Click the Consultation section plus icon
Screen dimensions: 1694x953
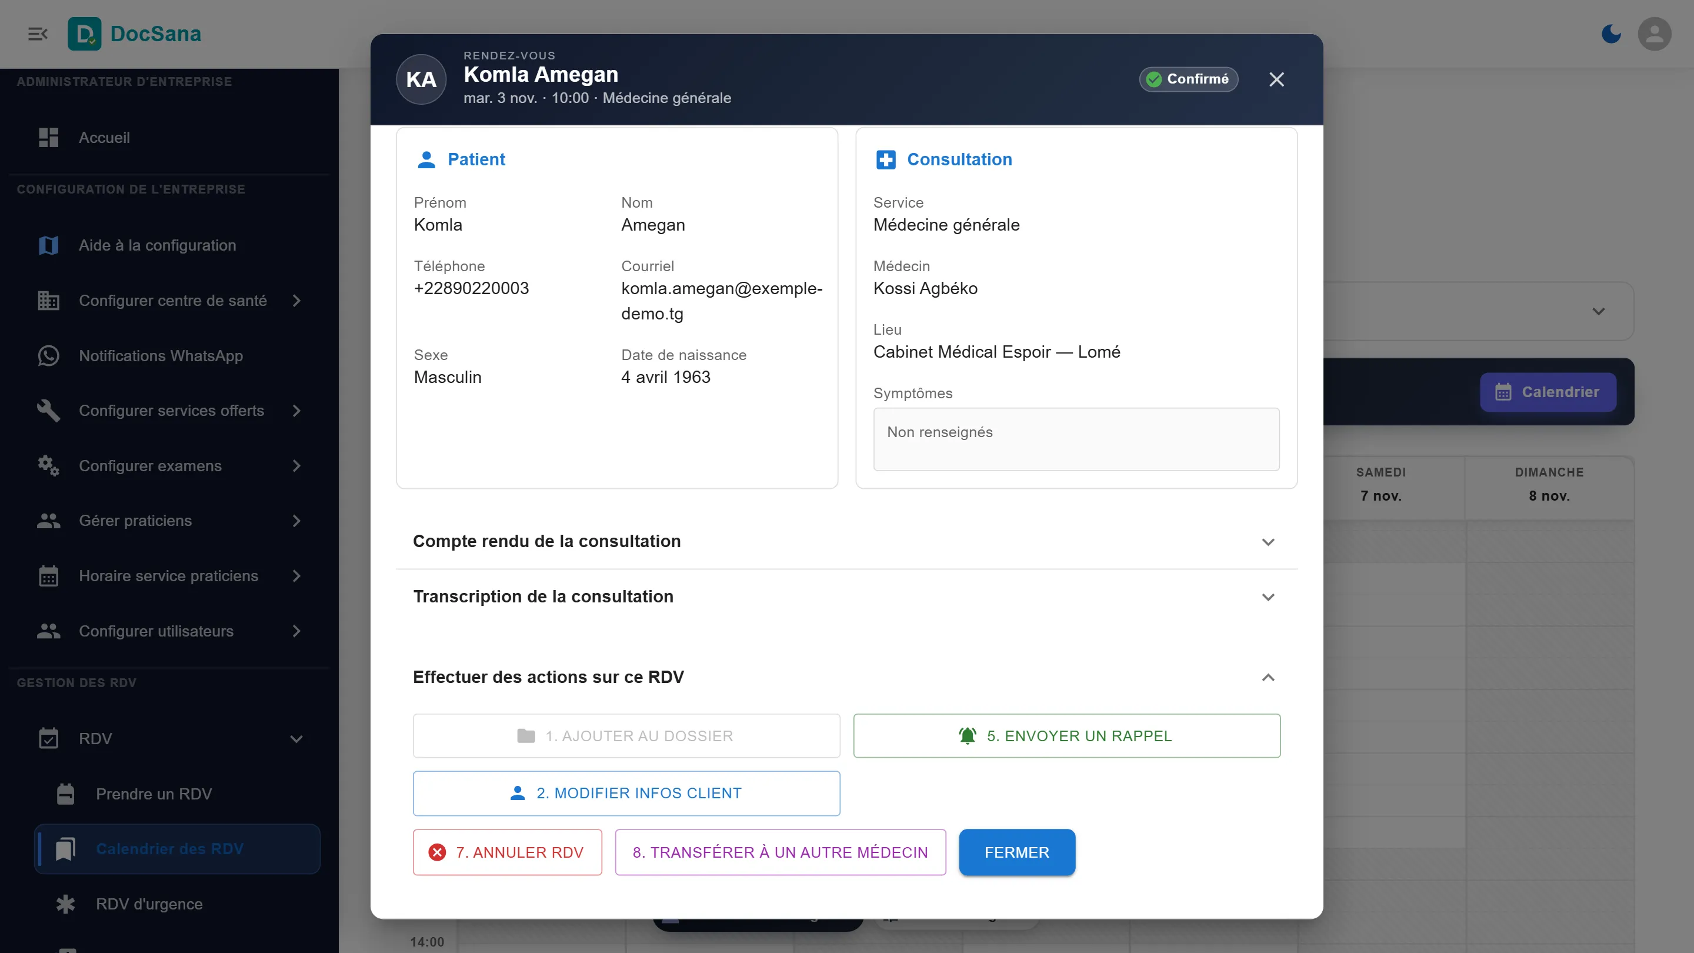coord(886,160)
